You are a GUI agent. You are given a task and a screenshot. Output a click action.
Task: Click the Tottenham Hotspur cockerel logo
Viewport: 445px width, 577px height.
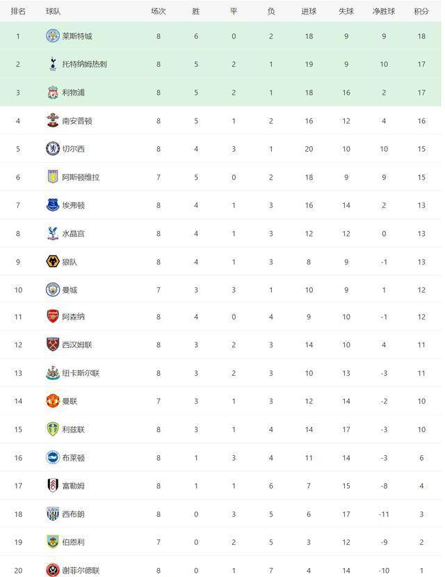point(53,64)
